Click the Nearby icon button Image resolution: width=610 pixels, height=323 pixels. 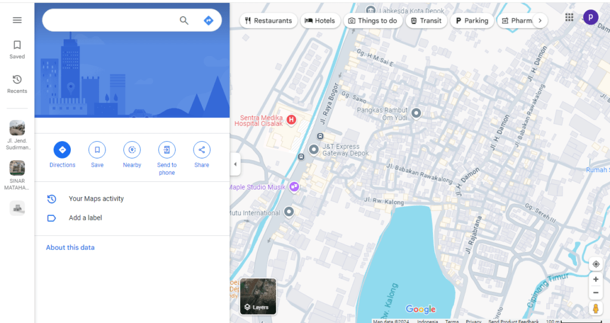point(132,150)
